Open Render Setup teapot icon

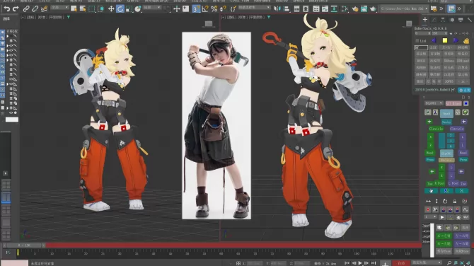pyautogui.click(x=355, y=9)
